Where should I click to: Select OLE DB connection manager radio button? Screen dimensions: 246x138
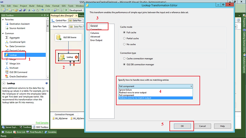tap(124, 64)
